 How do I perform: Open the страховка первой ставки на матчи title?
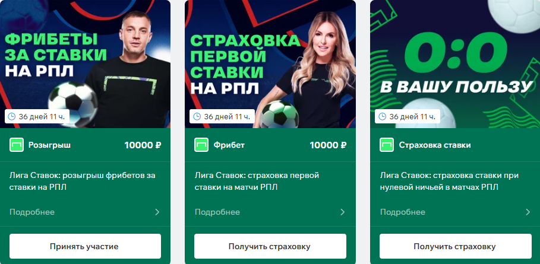click(257, 181)
